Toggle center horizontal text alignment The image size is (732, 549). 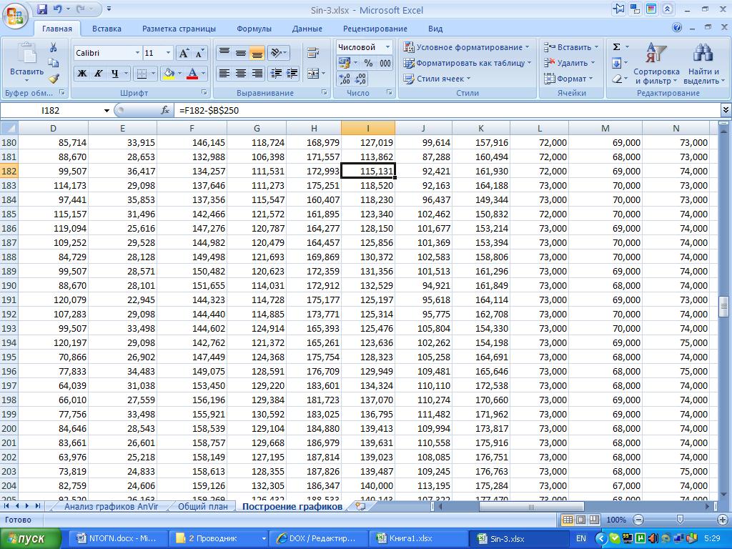(241, 74)
